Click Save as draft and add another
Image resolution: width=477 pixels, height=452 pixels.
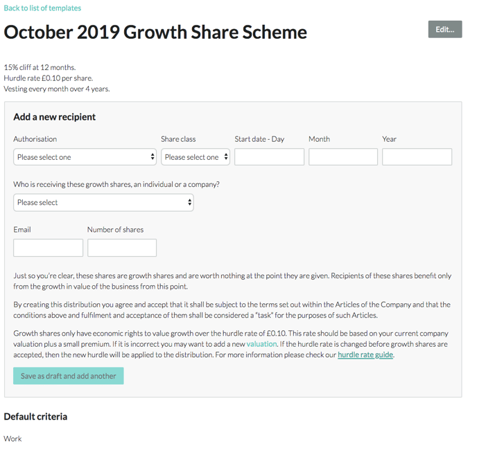click(69, 376)
